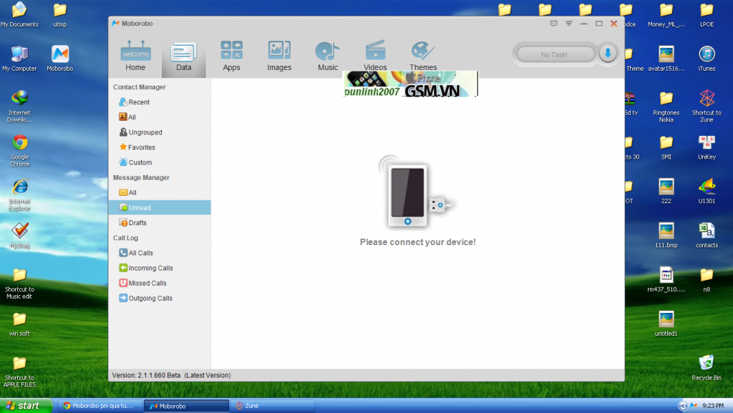Select All under Message Manager

[127, 193]
